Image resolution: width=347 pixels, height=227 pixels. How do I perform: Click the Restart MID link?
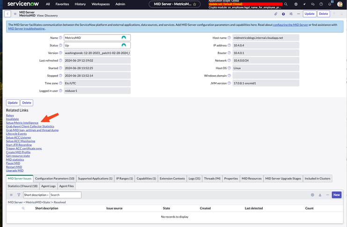[x=14, y=167]
